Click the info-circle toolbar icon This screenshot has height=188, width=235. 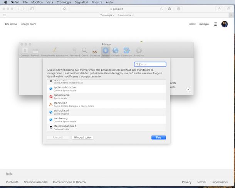(x=178, y=9)
